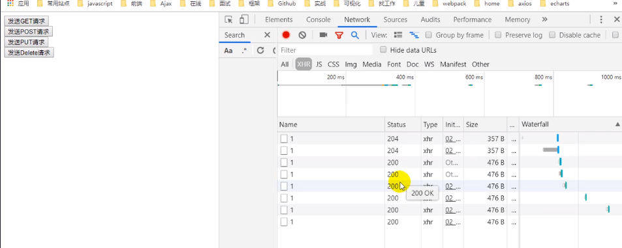Filter requests by Other type
The width and height of the screenshot is (622, 248).
pyautogui.click(x=480, y=64)
